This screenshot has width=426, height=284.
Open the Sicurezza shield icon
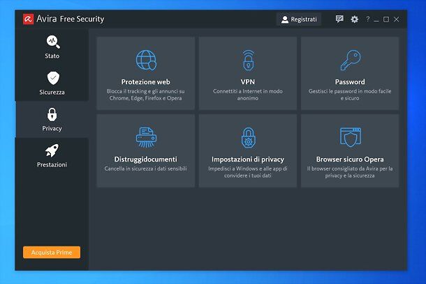click(53, 78)
